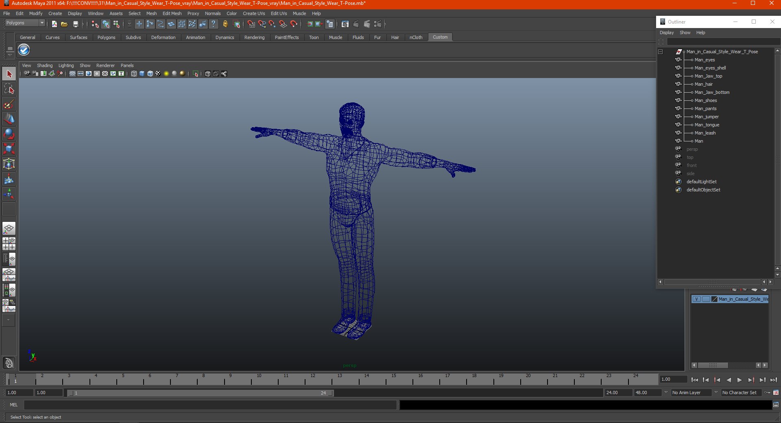Select Man_jumper in the Outliner
This screenshot has width=781, height=423.
[x=706, y=117]
